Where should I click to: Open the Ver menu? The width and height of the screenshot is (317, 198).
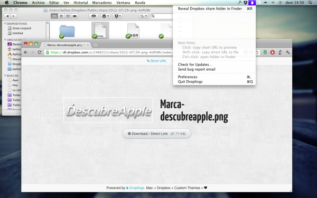[67, 3]
